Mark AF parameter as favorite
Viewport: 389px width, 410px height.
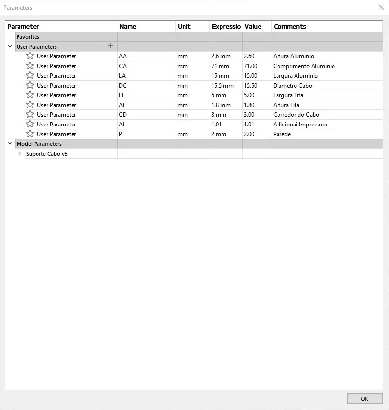click(30, 105)
